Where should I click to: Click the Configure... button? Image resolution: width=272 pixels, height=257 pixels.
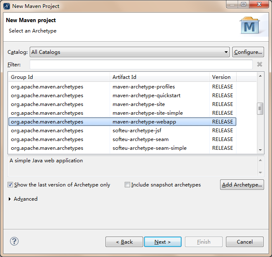(248, 52)
